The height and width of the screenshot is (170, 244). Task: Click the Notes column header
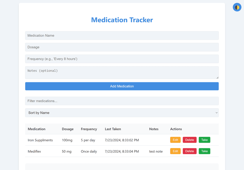click(154, 129)
